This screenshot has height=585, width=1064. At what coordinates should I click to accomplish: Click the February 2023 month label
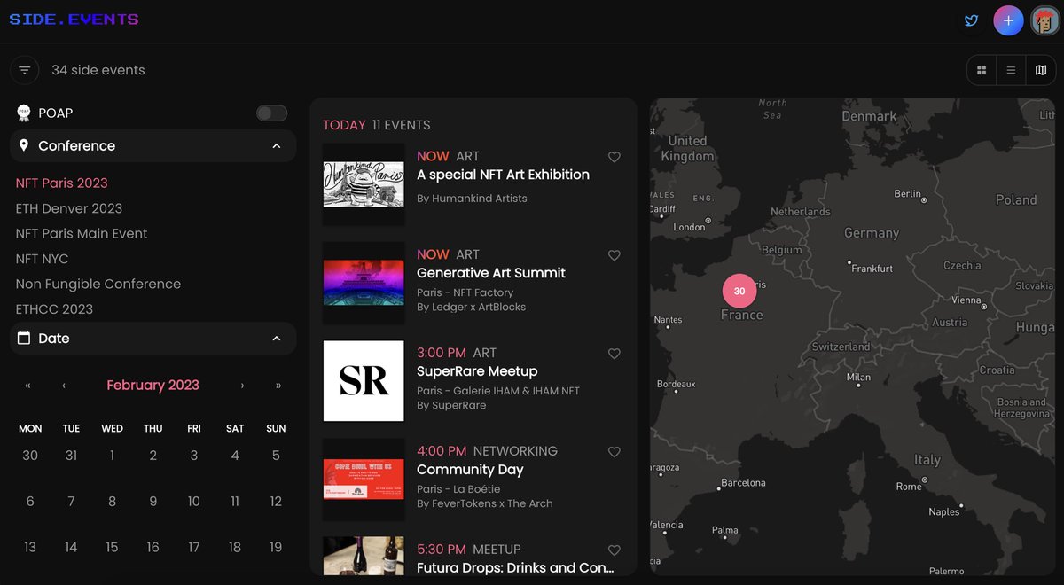pos(153,386)
